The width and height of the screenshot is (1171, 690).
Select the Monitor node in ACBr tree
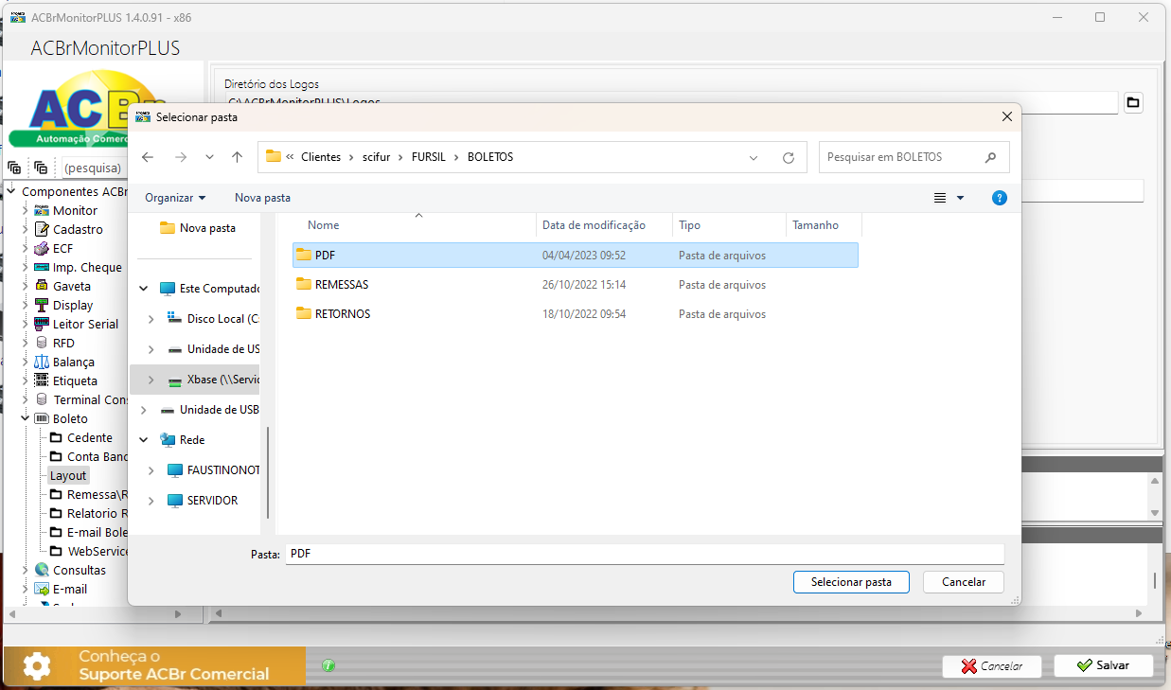pos(75,210)
